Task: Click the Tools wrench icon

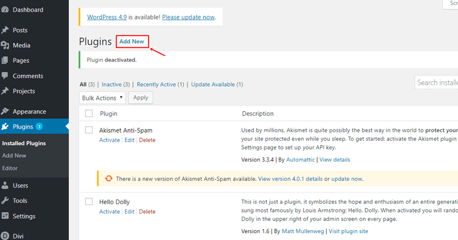Action: tap(5, 201)
